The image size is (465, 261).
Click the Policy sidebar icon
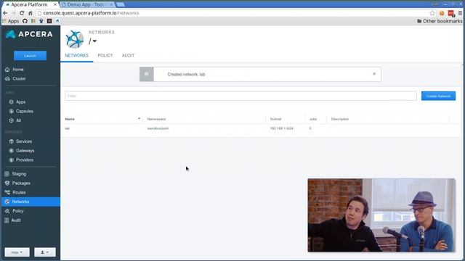(7, 211)
